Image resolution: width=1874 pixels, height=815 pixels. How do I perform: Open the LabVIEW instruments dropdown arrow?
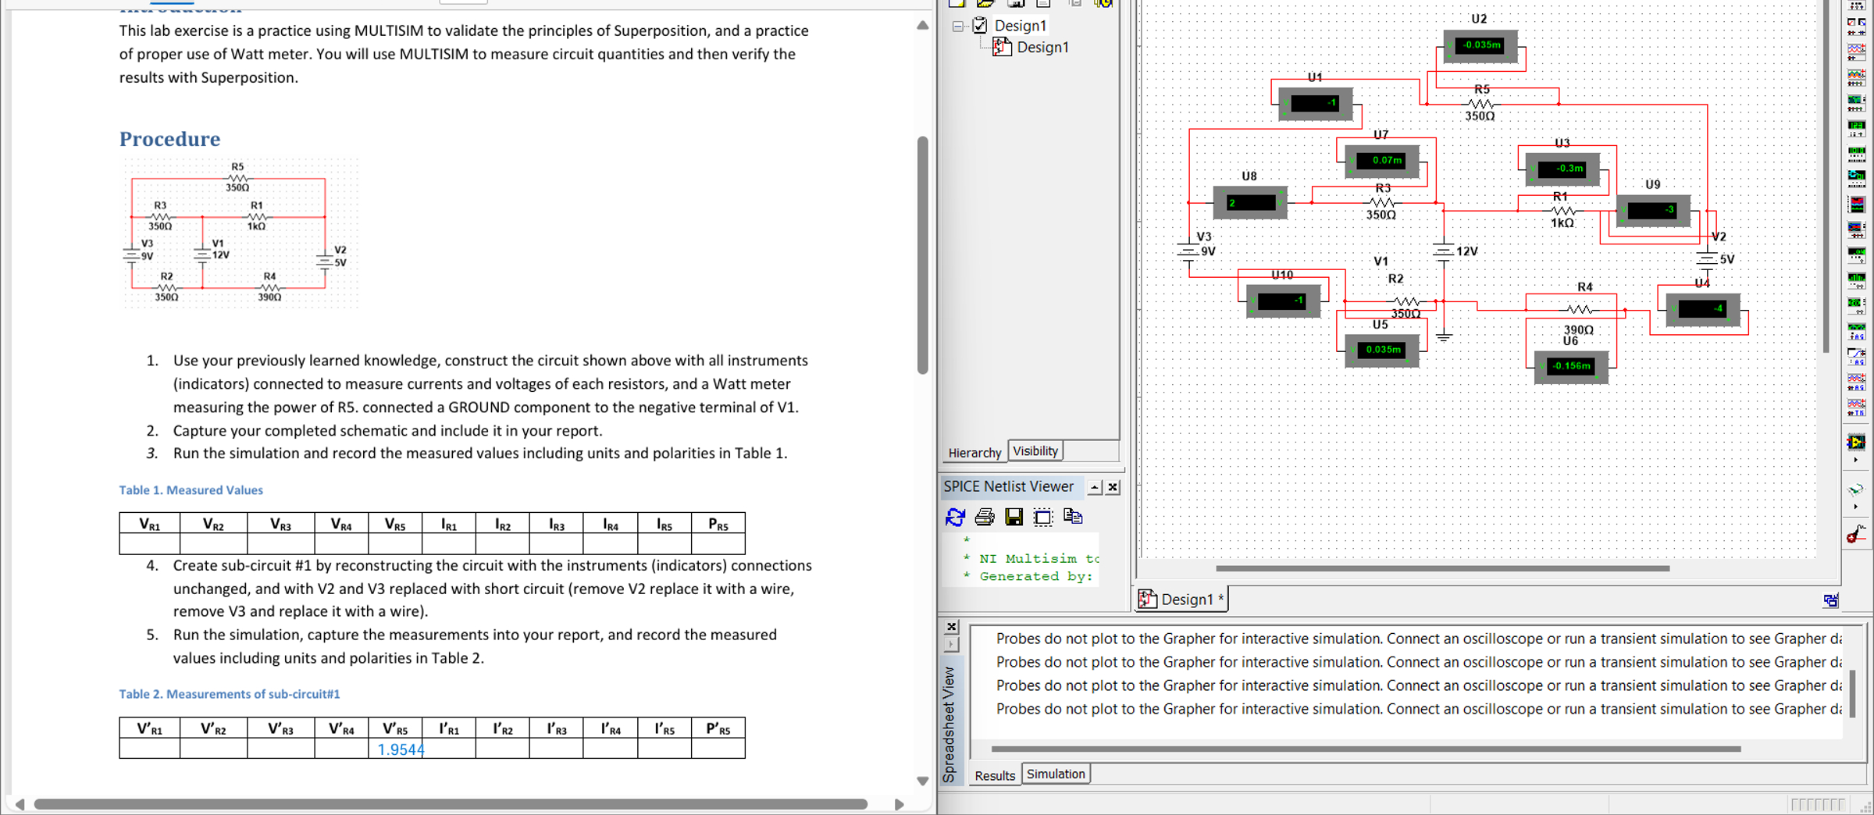(x=1857, y=460)
